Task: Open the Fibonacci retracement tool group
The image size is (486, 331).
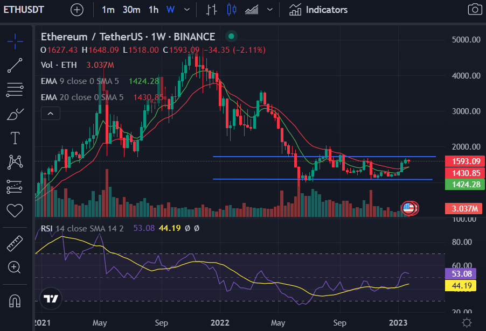Action: tap(15, 90)
